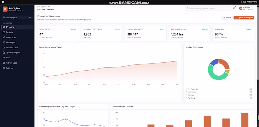Viewport: 259px width, 127px height.
Task: Click the Drawings Processed value 4,982
Action: (87, 34)
